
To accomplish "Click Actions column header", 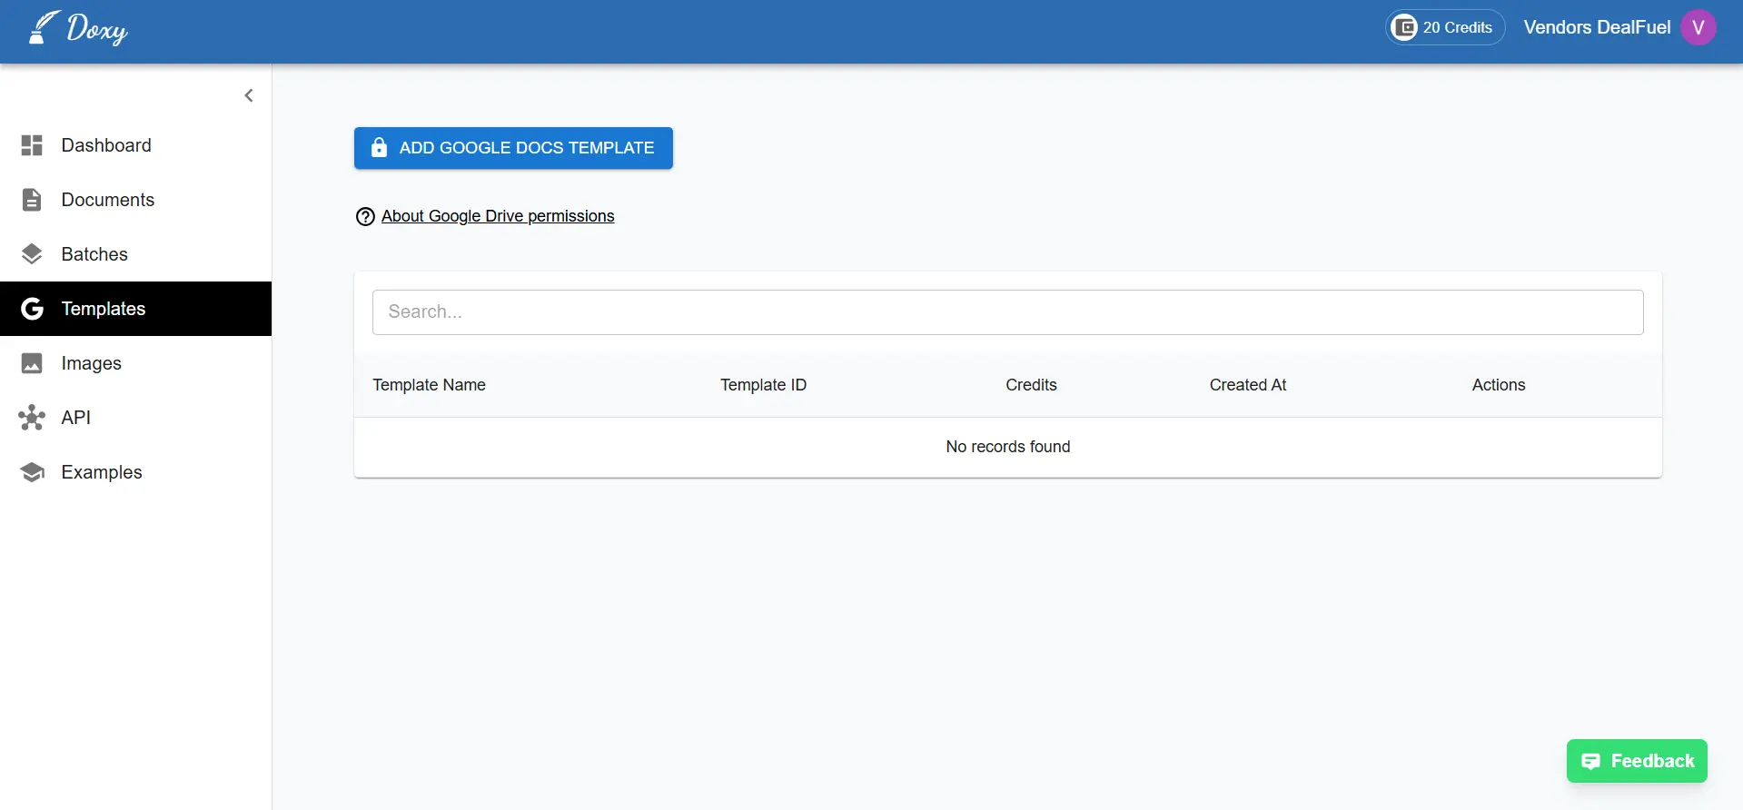I will [x=1499, y=385].
